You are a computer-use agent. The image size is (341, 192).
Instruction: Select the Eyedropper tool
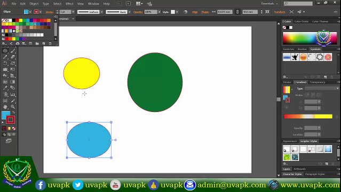tap(5, 88)
